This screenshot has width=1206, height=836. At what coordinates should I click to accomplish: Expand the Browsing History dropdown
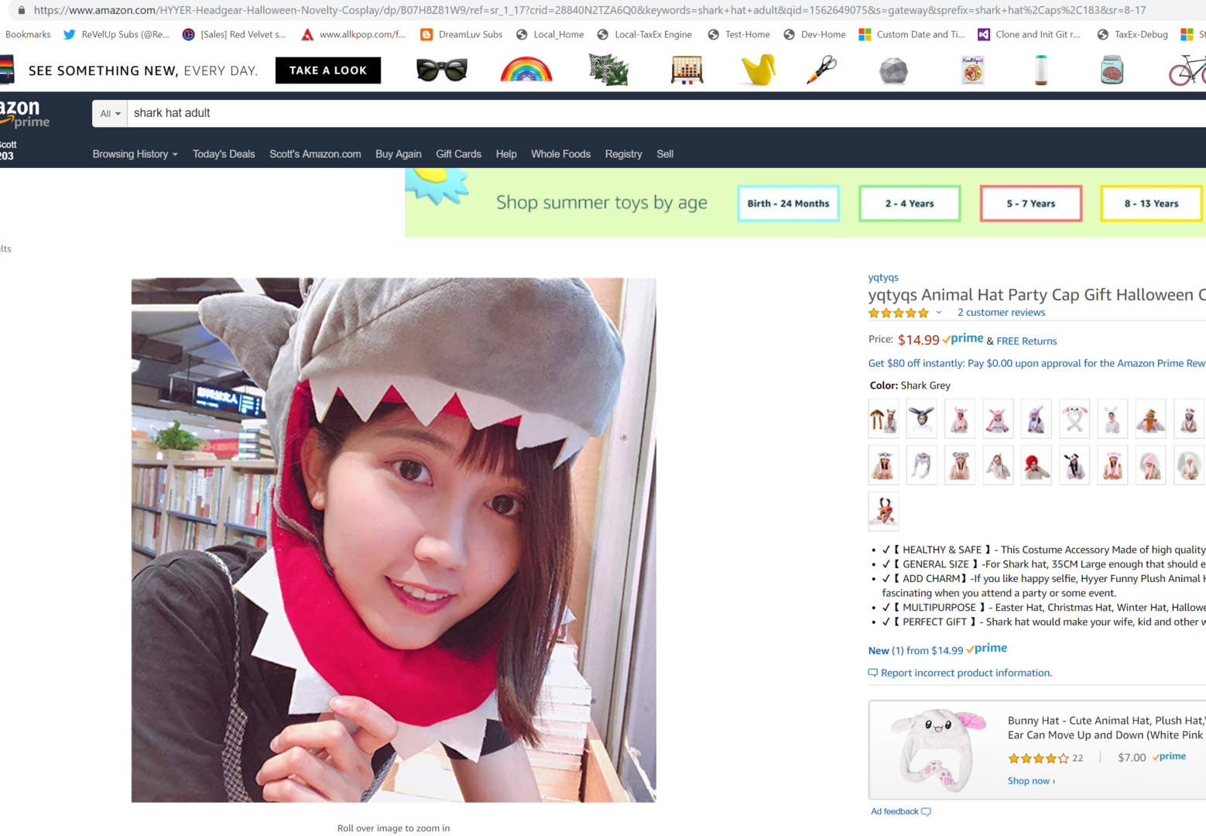[x=135, y=154]
